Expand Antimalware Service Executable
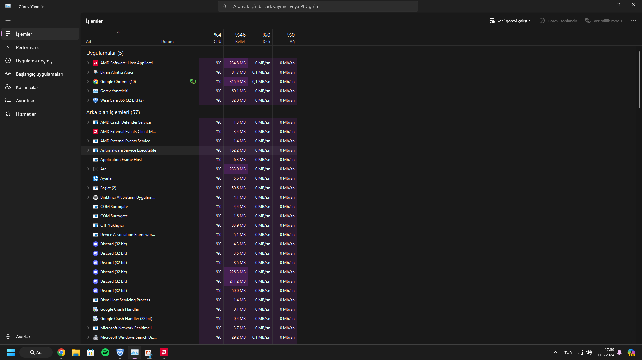 click(x=88, y=150)
